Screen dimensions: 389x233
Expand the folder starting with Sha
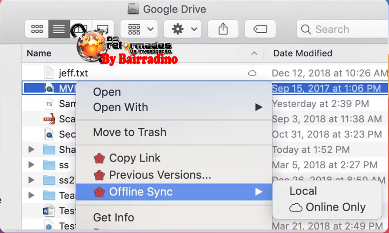[31, 149]
